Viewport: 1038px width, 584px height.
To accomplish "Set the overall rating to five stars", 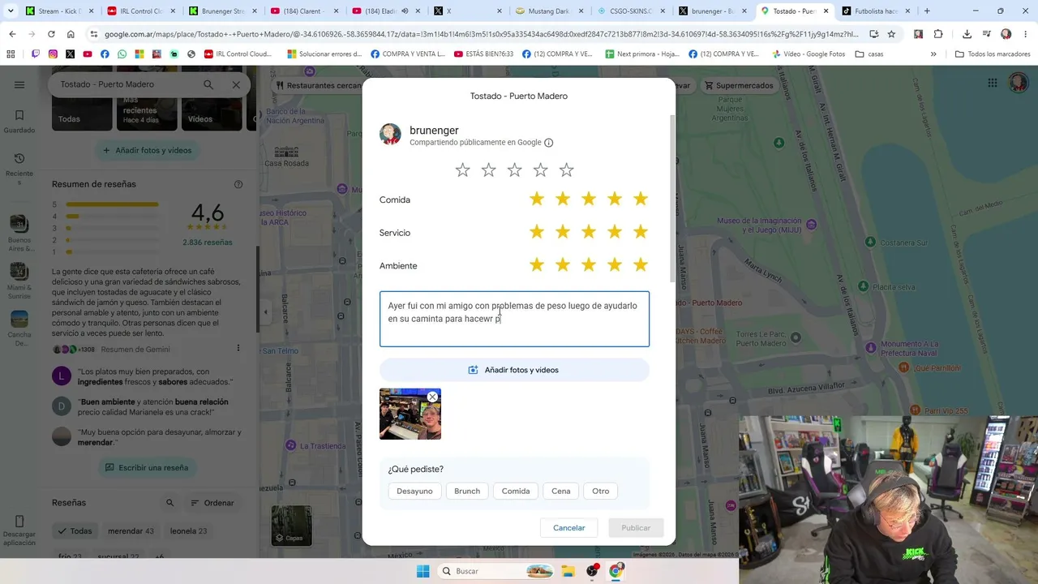I will (x=567, y=170).
